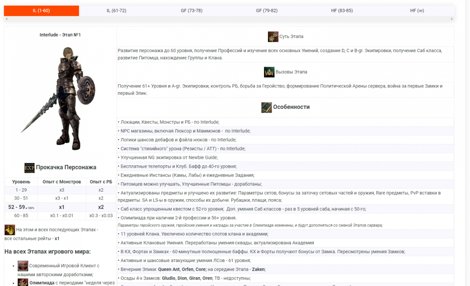Switch to the HF (83-85) tab
470x286 pixels.
pyautogui.click(x=342, y=10)
